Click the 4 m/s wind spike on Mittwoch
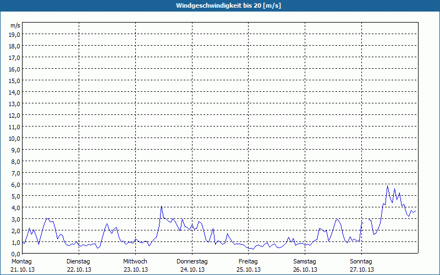440x275 pixels. (x=161, y=206)
